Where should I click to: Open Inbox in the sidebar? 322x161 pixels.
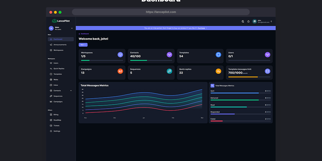(56, 85)
